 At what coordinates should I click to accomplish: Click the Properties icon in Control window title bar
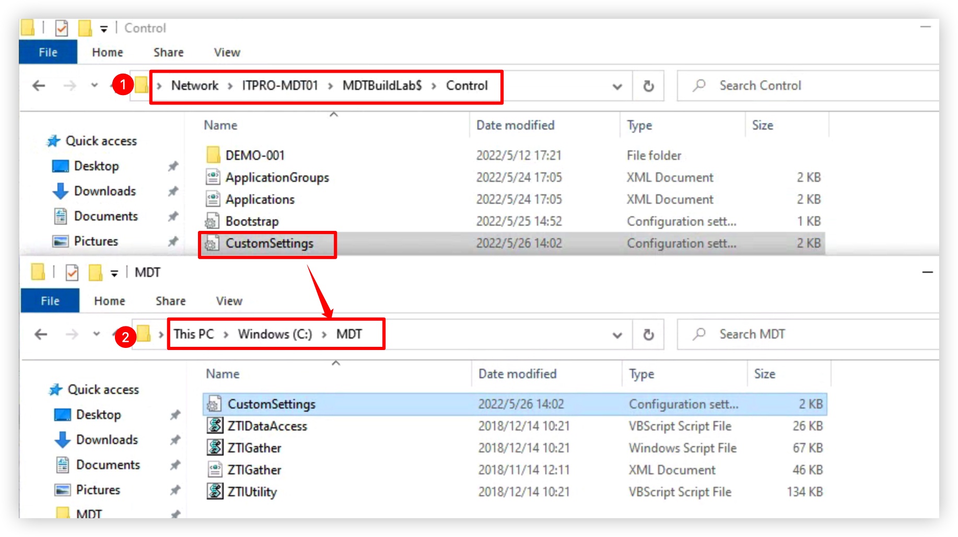pyautogui.click(x=62, y=28)
